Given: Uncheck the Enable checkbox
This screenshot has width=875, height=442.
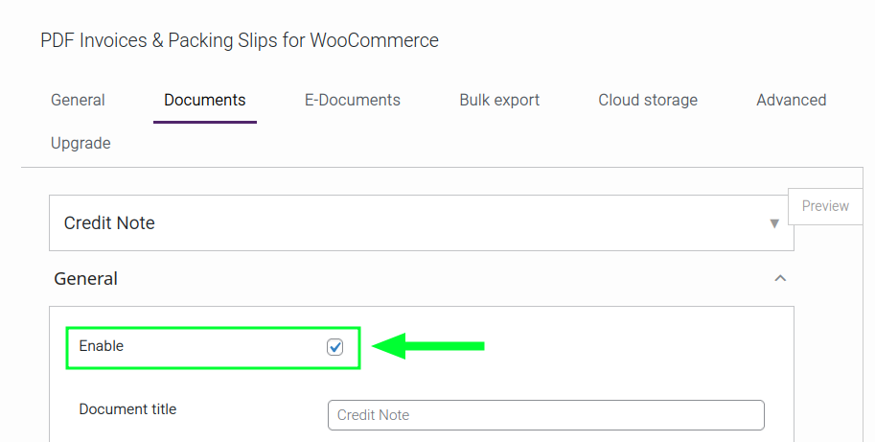Looking at the screenshot, I should tap(334, 347).
